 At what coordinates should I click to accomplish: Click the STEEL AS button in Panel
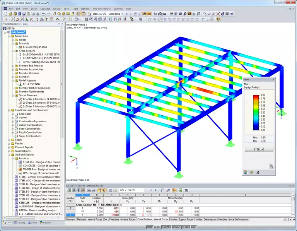pyautogui.click(x=259, y=149)
